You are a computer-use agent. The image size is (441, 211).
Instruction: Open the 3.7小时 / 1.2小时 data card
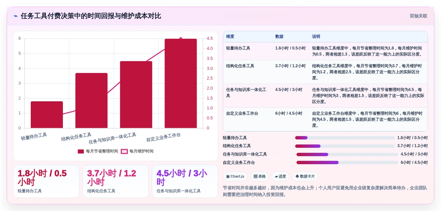tap(115, 181)
